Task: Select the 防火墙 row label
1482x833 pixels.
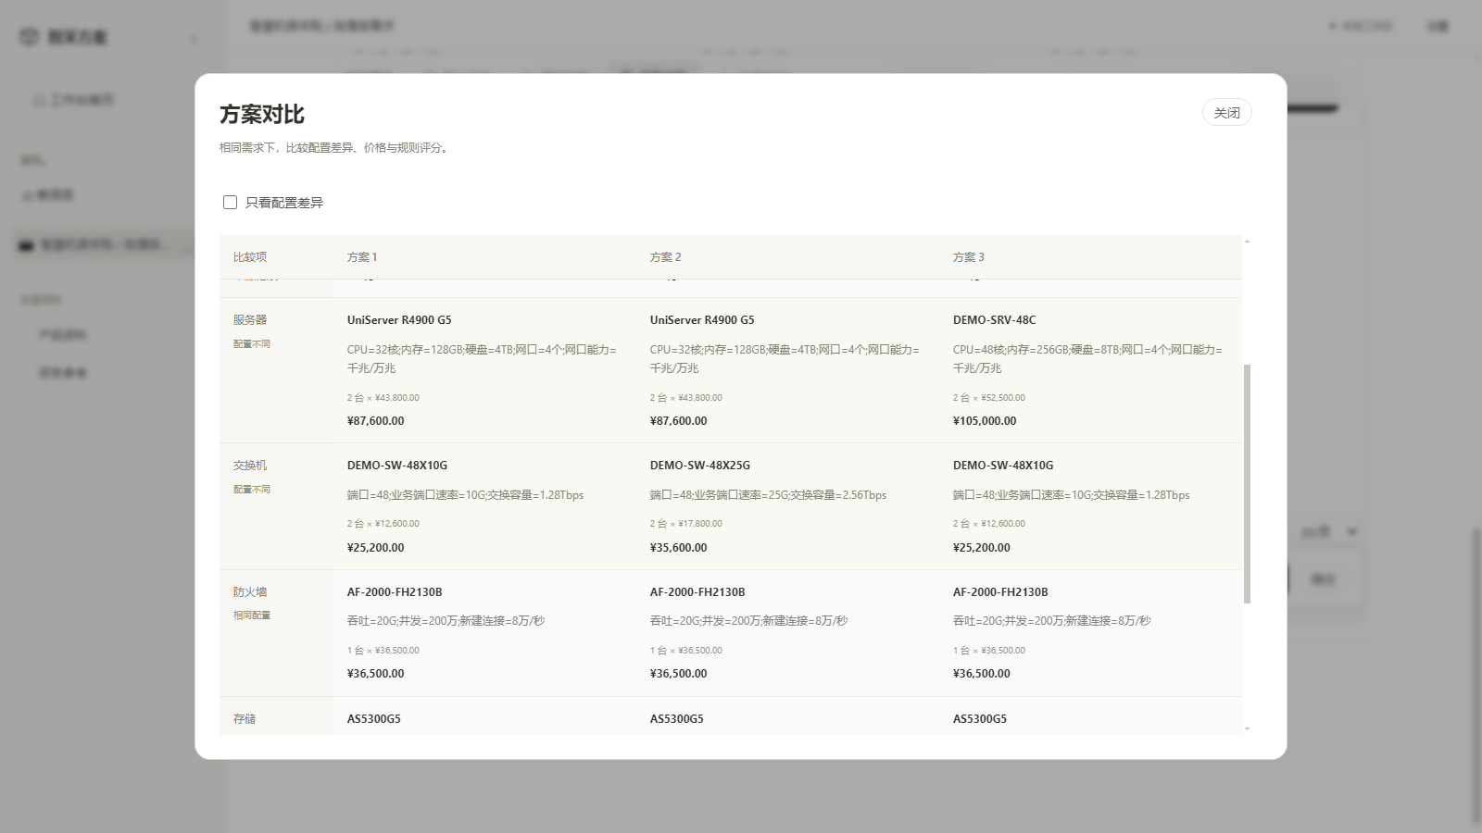Action: click(x=250, y=592)
